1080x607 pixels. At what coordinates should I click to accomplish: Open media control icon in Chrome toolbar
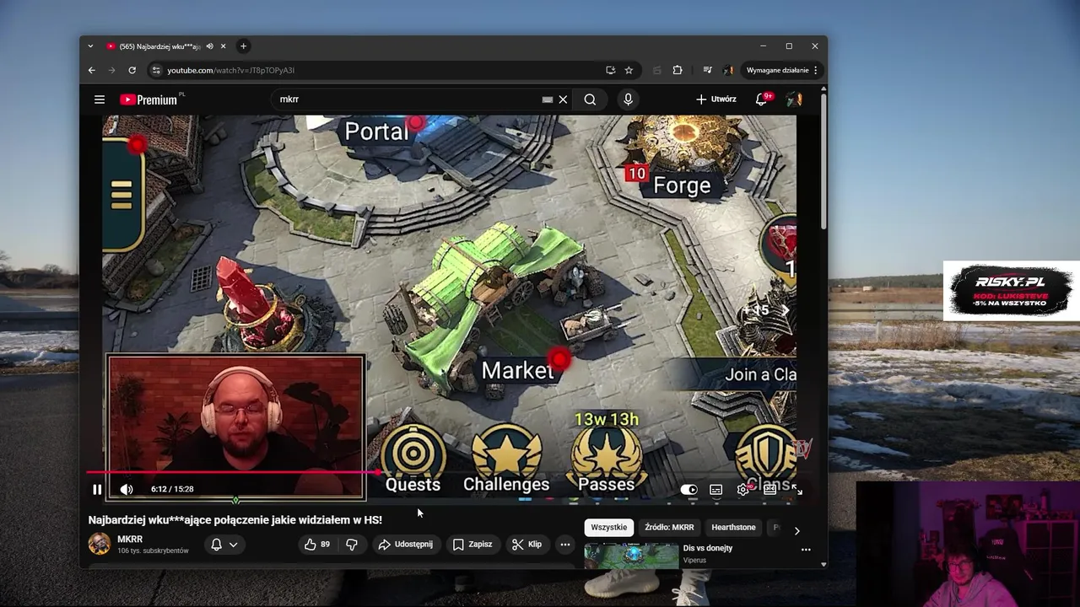click(x=708, y=70)
